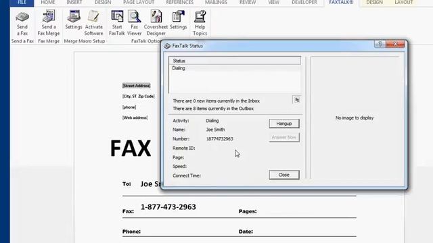
Task: Click the Pages: field label
Action: (248, 211)
